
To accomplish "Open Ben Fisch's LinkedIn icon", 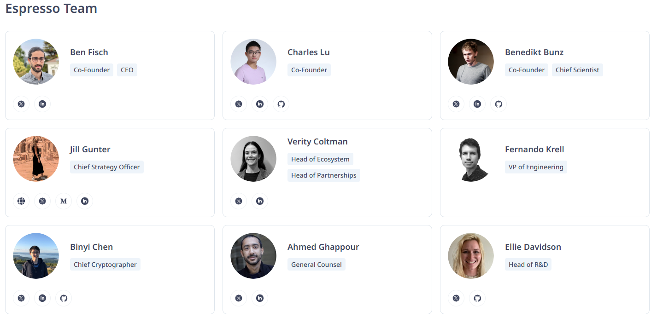I will tap(42, 104).
